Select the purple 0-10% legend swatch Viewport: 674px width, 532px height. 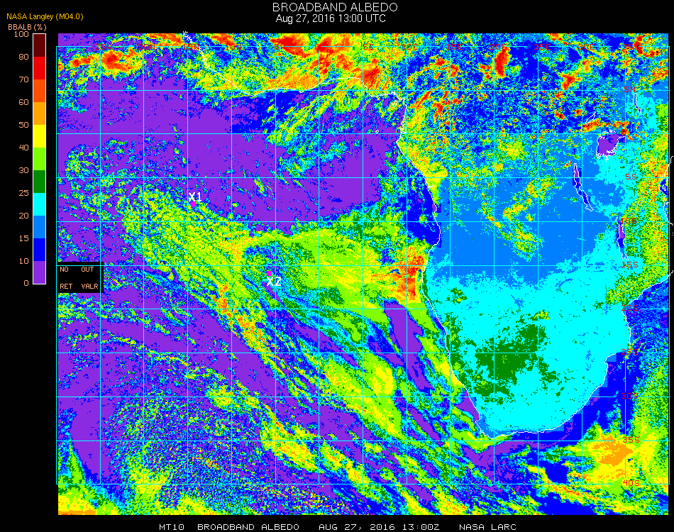point(39,272)
